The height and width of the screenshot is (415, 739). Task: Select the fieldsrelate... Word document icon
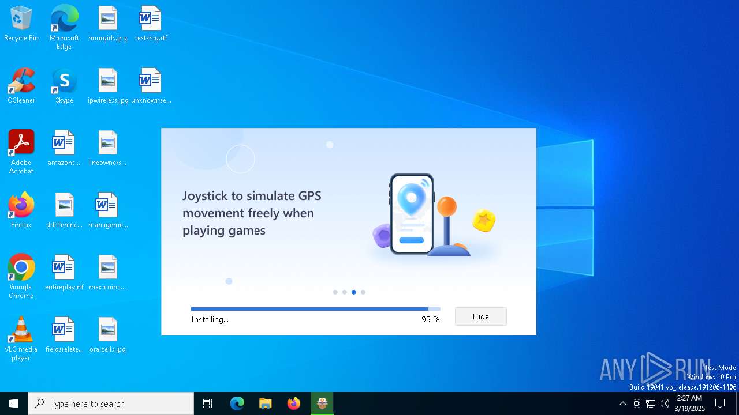[x=64, y=335]
